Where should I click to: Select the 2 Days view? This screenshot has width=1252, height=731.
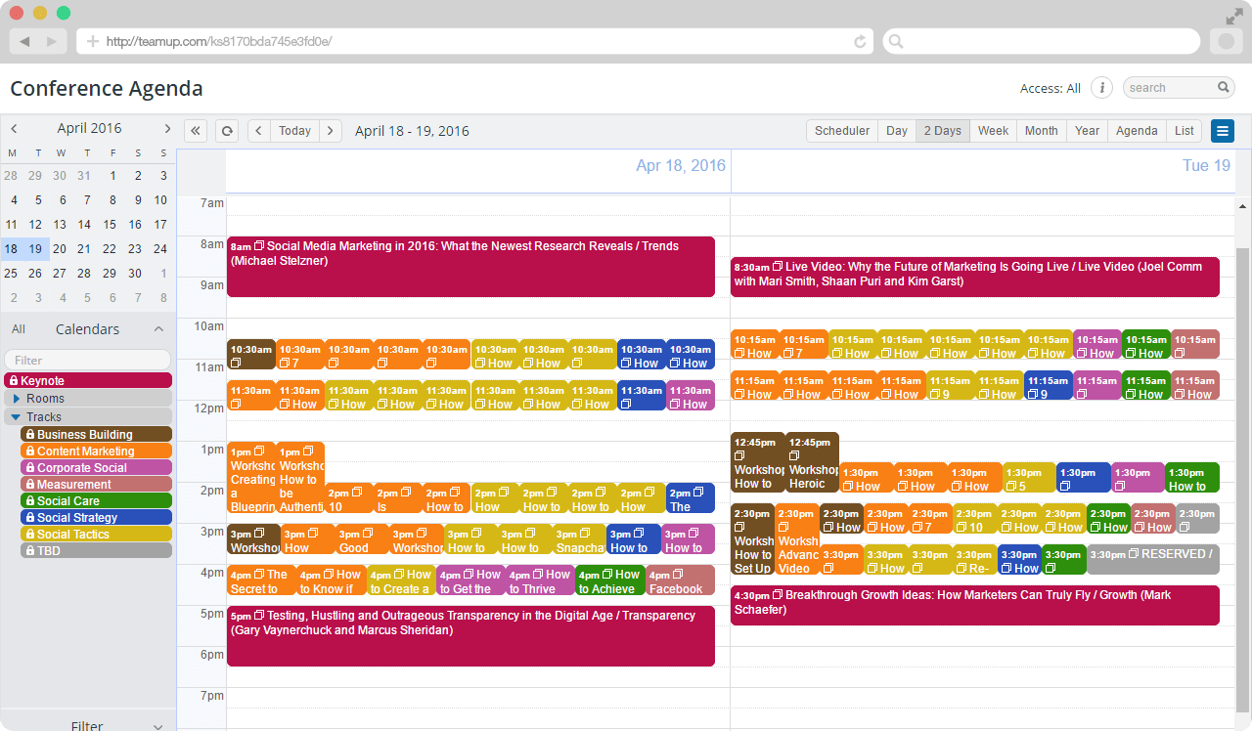943,131
